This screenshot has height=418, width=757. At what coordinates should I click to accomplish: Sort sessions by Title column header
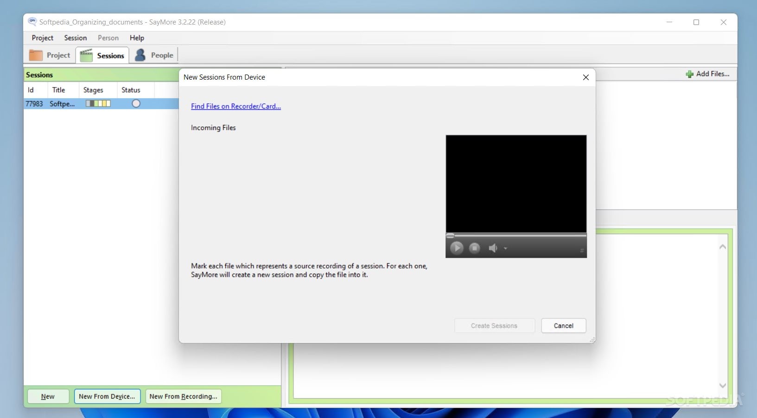coord(63,90)
